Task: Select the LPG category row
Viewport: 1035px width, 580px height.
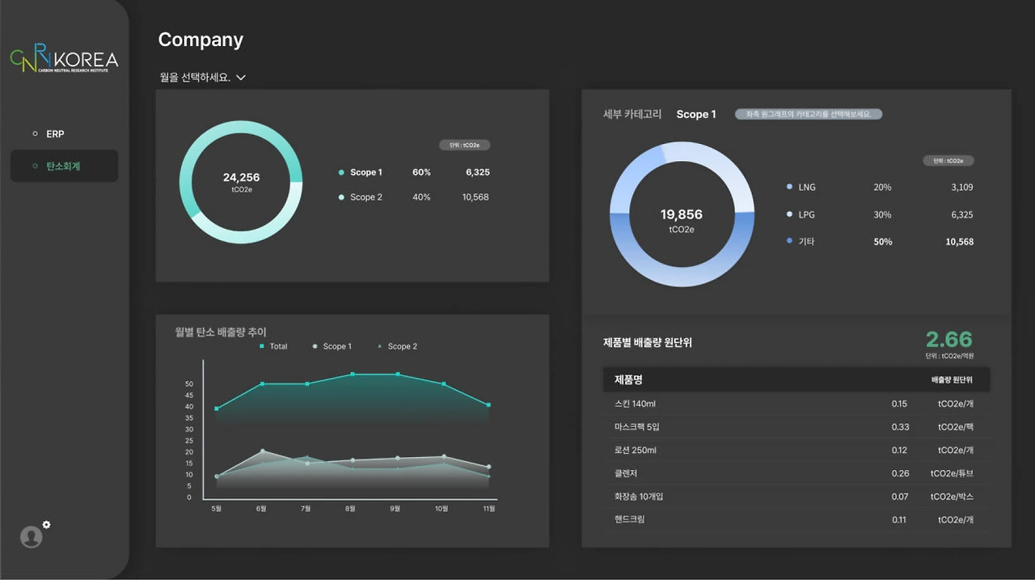Action: pos(880,214)
